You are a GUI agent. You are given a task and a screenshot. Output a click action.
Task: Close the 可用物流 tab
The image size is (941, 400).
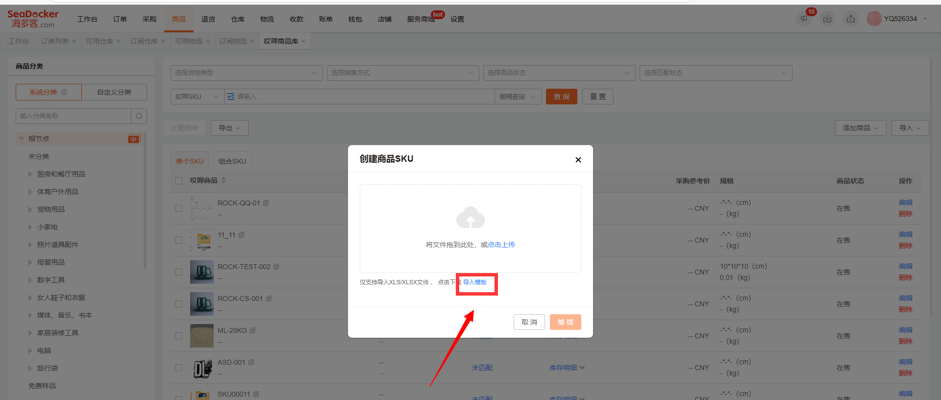208,41
